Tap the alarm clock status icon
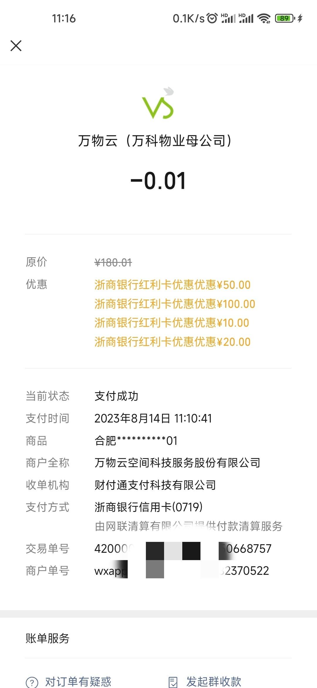This screenshot has width=317, height=688. (x=212, y=18)
